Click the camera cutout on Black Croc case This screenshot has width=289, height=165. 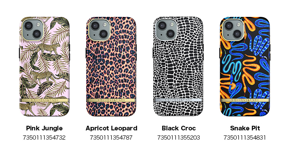tap(166, 30)
